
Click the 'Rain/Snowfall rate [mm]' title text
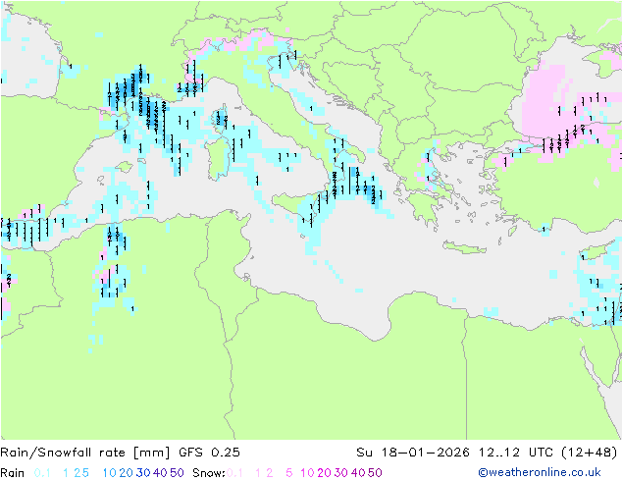pyautogui.click(x=85, y=453)
